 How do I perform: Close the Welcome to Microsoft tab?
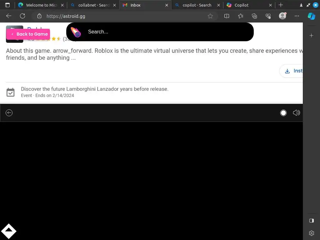coord(62,5)
